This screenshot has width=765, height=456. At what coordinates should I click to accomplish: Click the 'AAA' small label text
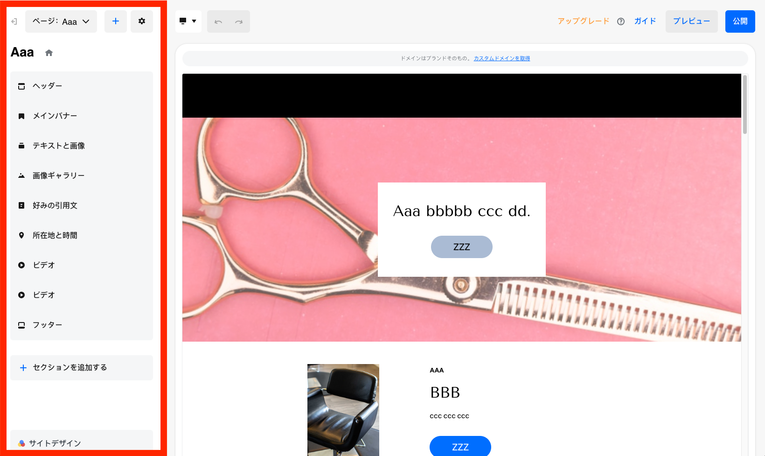[437, 371]
